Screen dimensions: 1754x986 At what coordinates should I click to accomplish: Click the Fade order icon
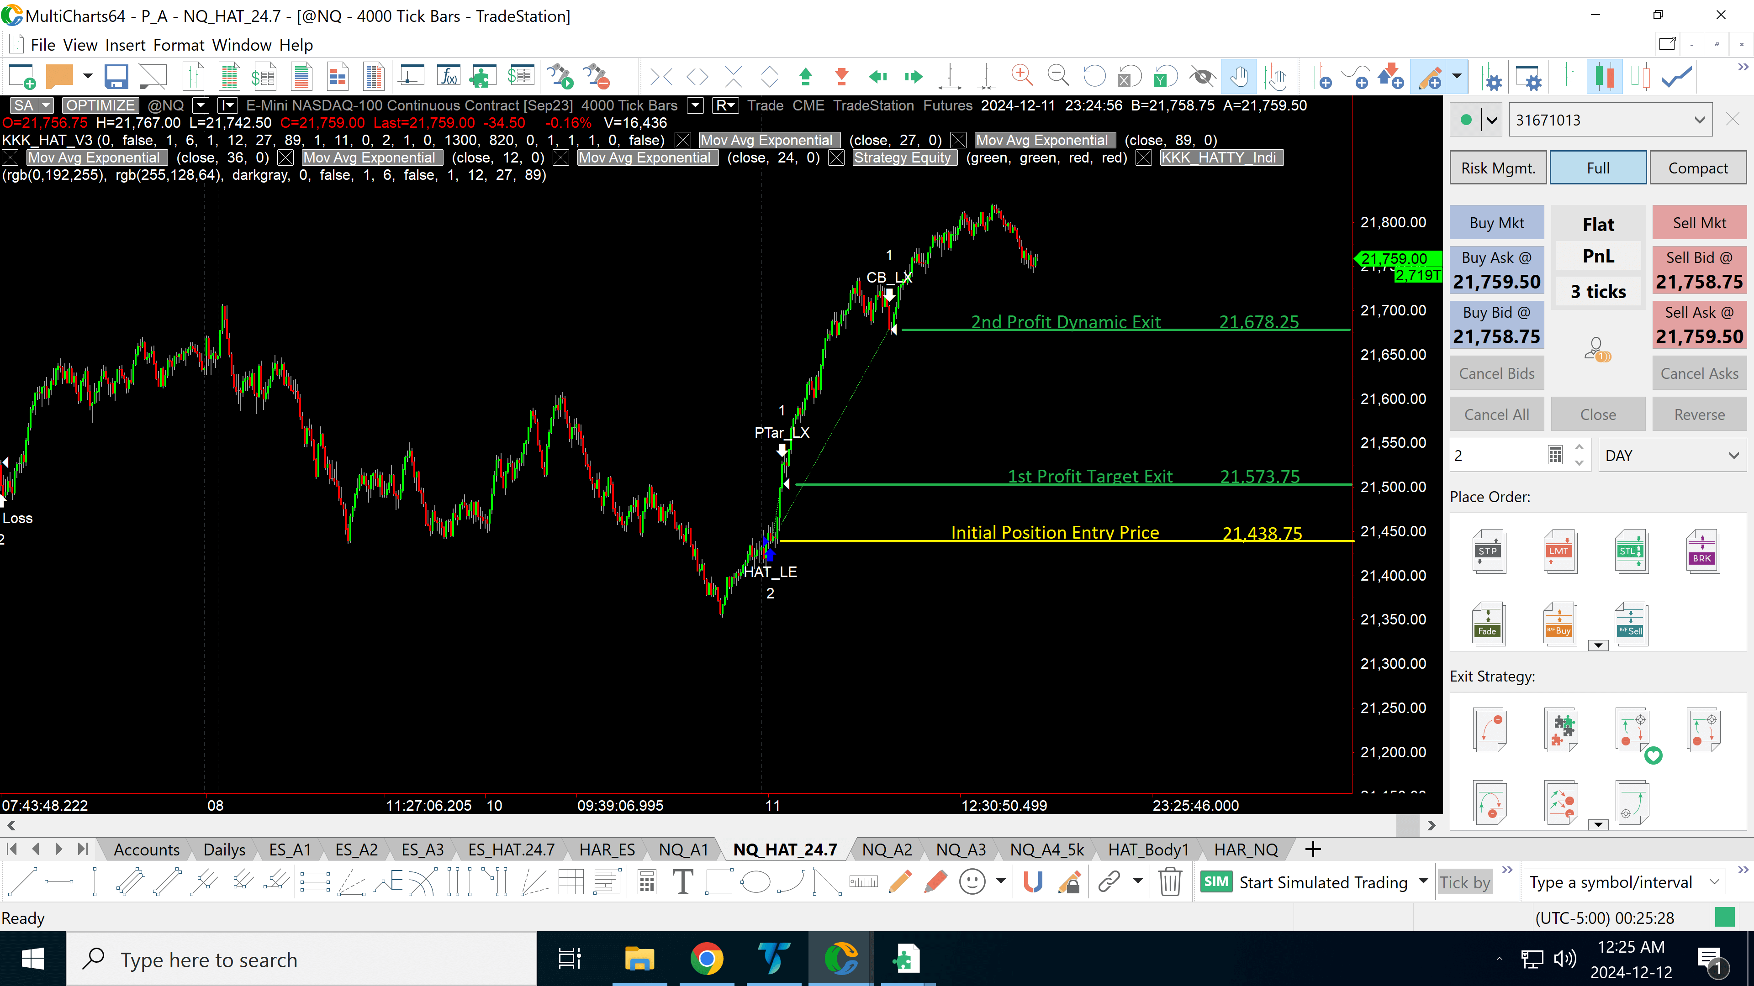point(1489,623)
